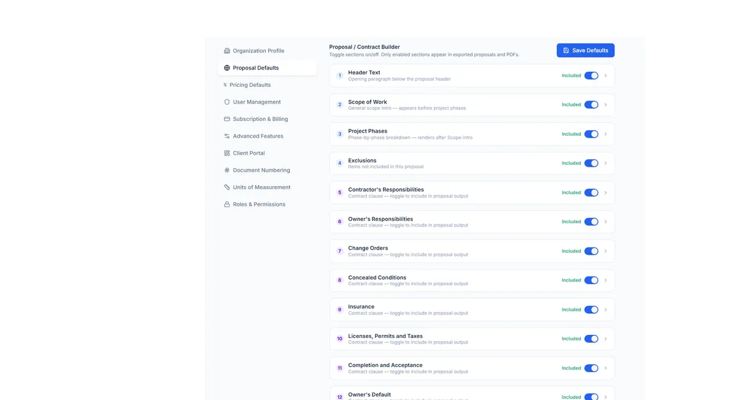
Task: Switch off the Insurance clause toggle
Action: pyautogui.click(x=591, y=309)
